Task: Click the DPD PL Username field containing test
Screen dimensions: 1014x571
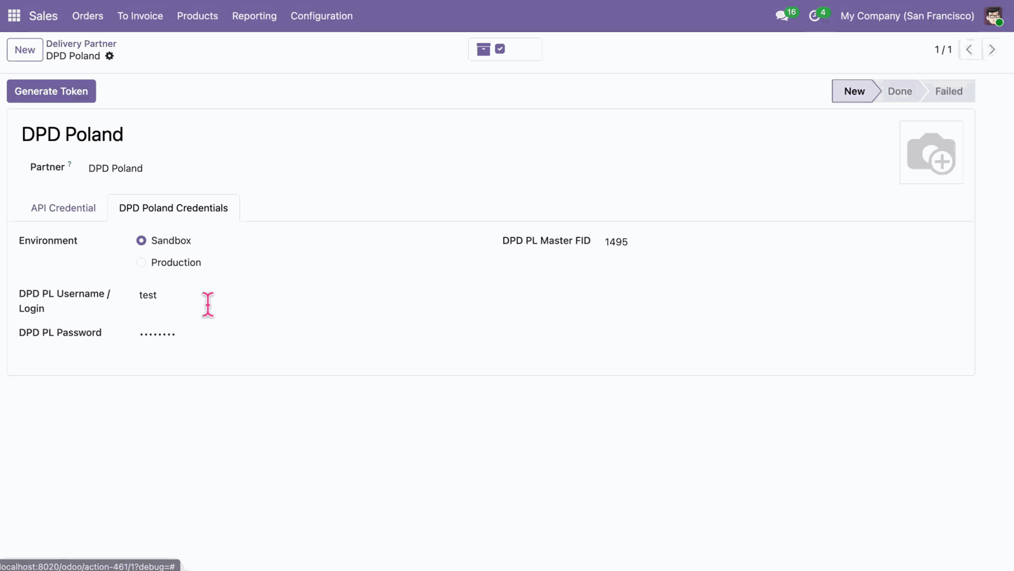Action: 148,295
